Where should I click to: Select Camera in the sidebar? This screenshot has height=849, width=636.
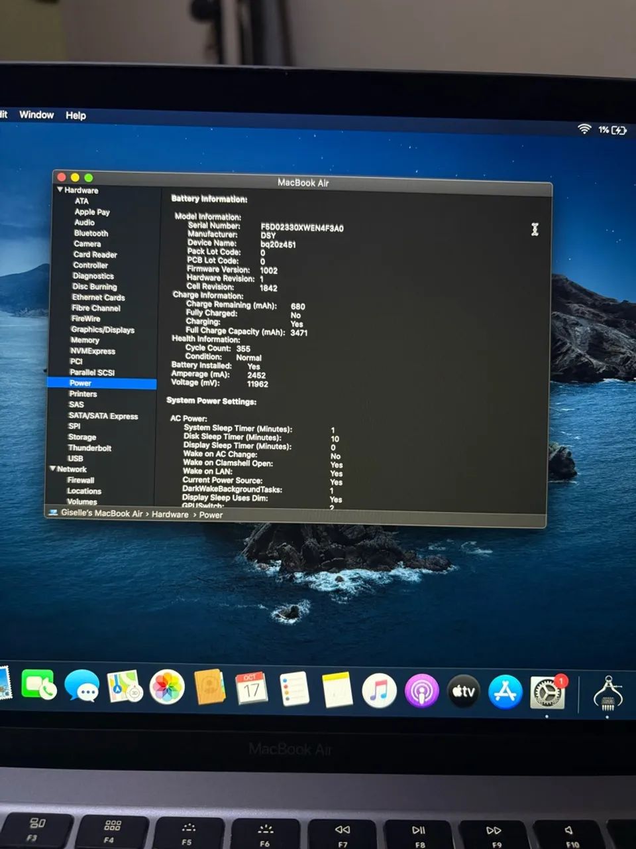pyautogui.click(x=87, y=244)
